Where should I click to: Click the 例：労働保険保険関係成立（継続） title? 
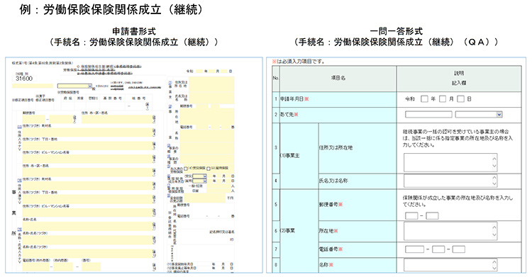111,10
